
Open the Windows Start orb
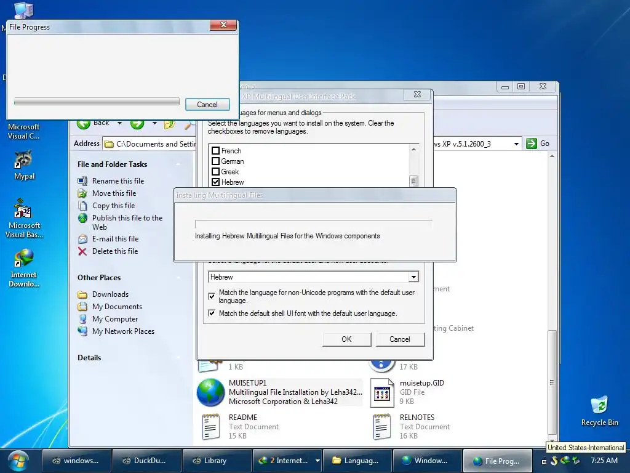click(x=18, y=461)
